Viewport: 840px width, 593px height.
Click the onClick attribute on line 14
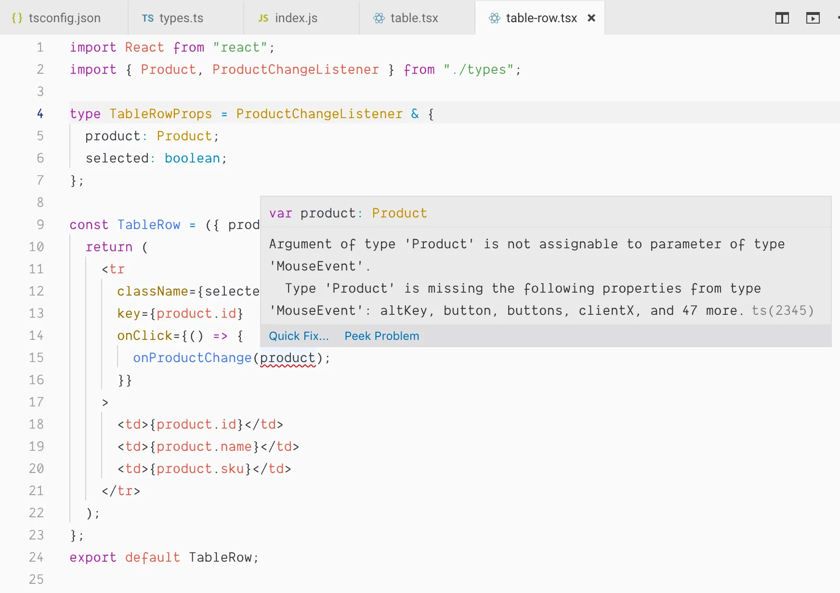pyautogui.click(x=145, y=336)
